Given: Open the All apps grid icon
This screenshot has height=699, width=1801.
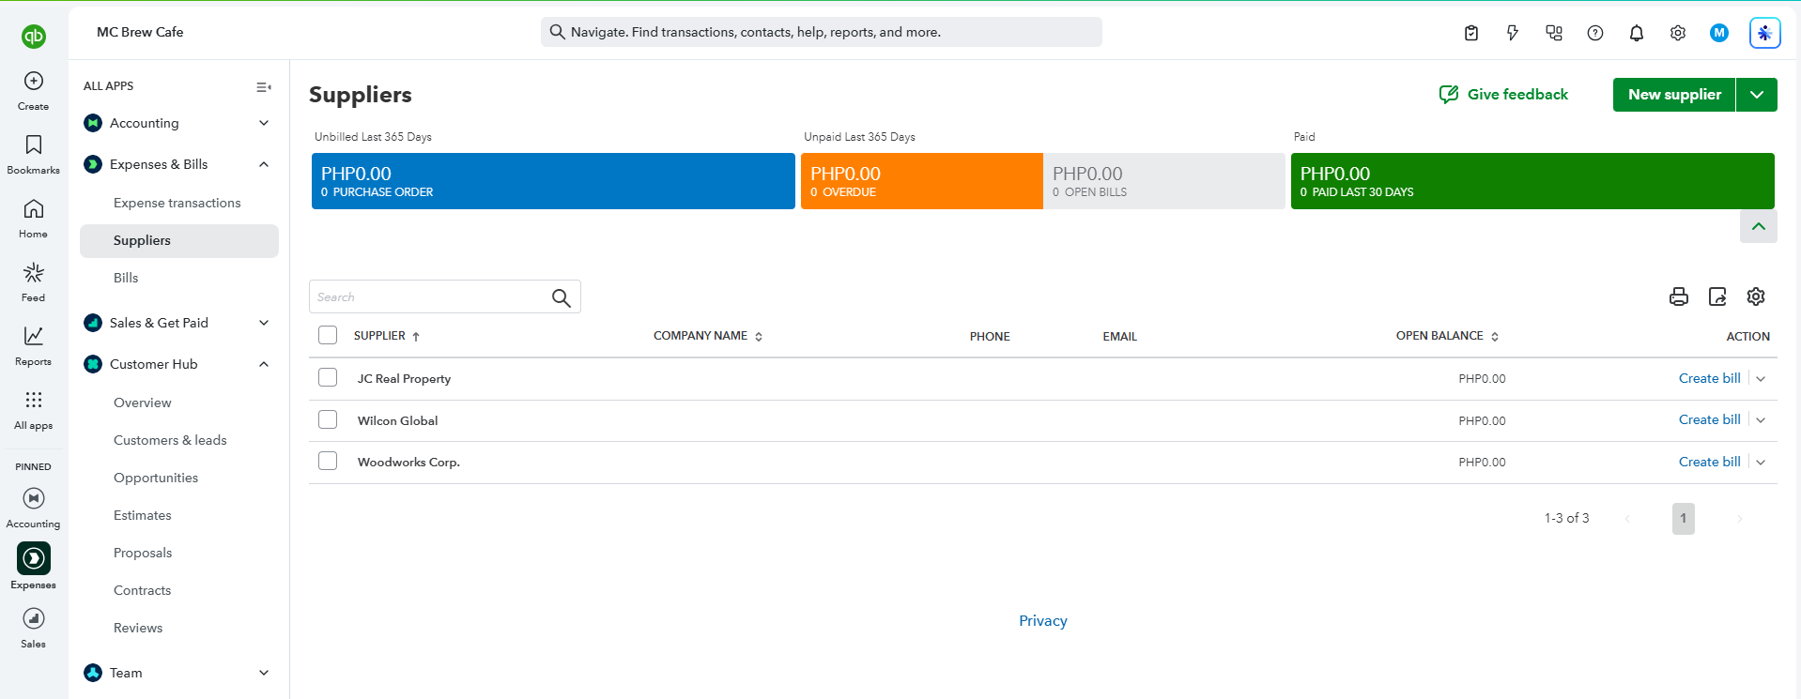Looking at the screenshot, I should tap(34, 400).
